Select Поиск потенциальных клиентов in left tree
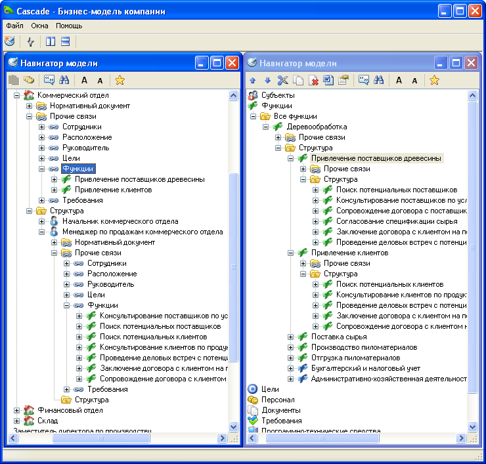 click(x=154, y=337)
